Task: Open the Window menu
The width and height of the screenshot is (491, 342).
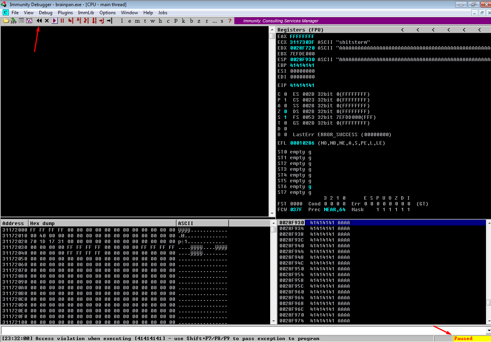Action: (x=129, y=13)
